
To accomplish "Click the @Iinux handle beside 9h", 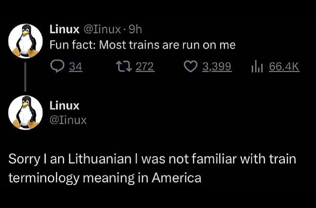I will 102,30.
